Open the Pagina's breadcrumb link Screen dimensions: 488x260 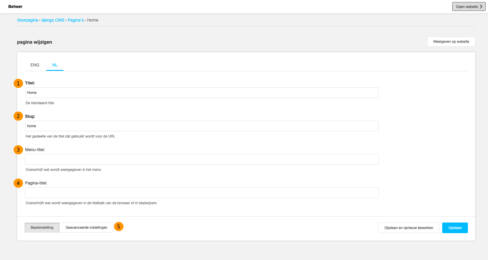pyautogui.click(x=76, y=20)
